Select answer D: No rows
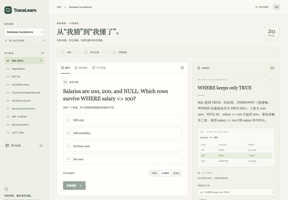 122,159
